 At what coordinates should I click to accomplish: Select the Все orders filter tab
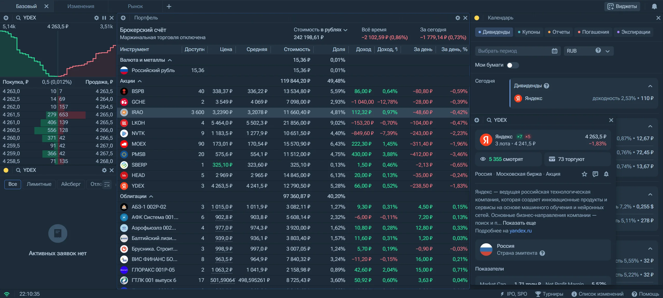(x=13, y=184)
